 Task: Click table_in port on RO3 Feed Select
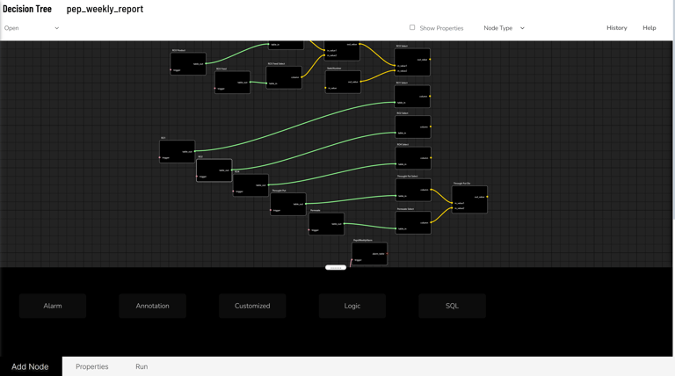[266, 83]
